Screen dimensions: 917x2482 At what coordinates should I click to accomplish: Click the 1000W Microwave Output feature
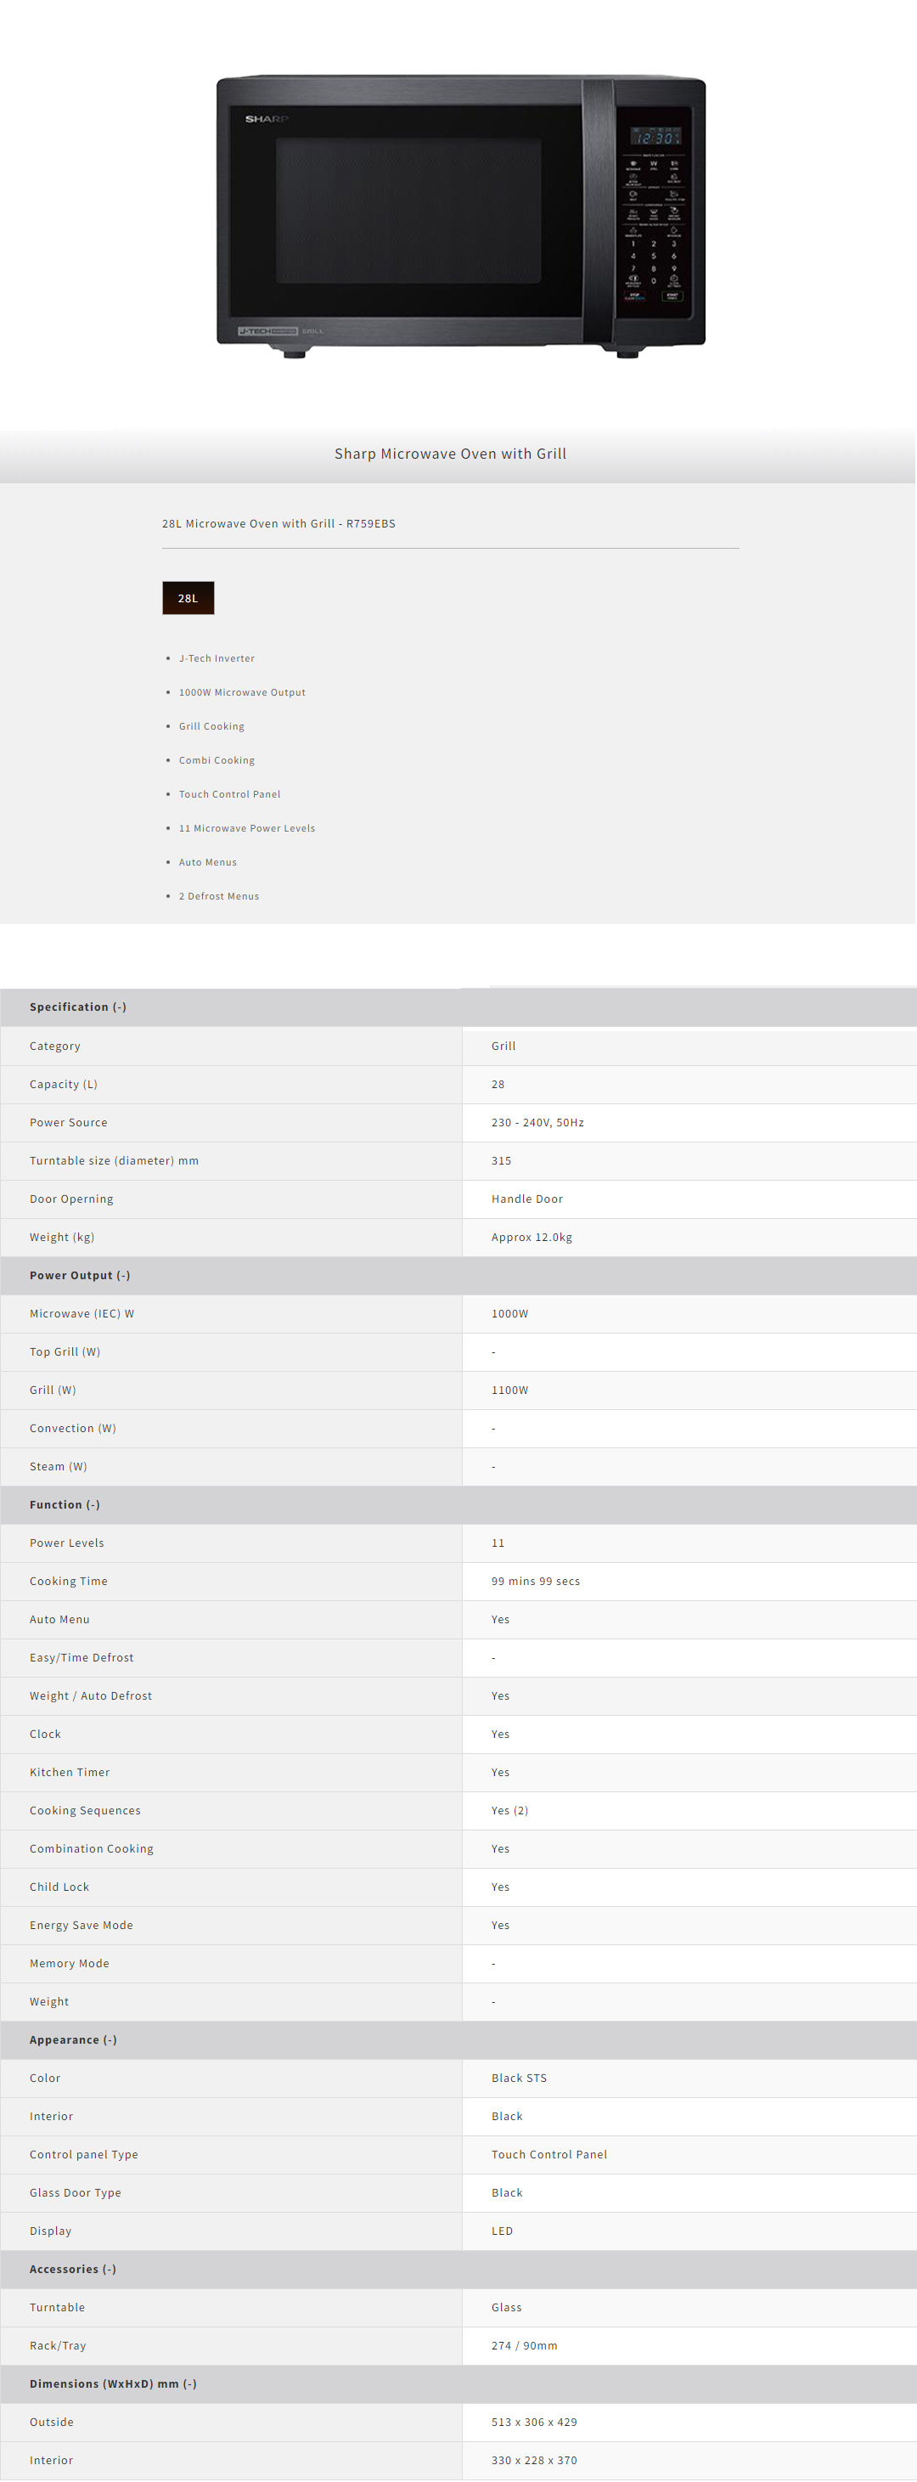coord(242,693)
